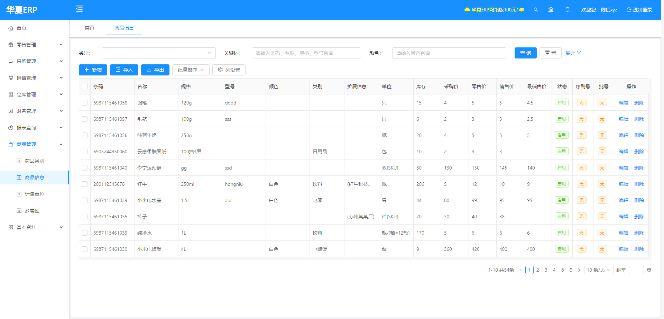Open the 类别 dropdown selector
The height and width of the screenshot is (319, 664).
coord(159,53)
